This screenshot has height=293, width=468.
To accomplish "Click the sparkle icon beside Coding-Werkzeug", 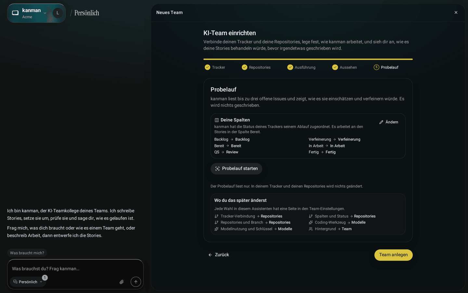I will tap(311, 222).
